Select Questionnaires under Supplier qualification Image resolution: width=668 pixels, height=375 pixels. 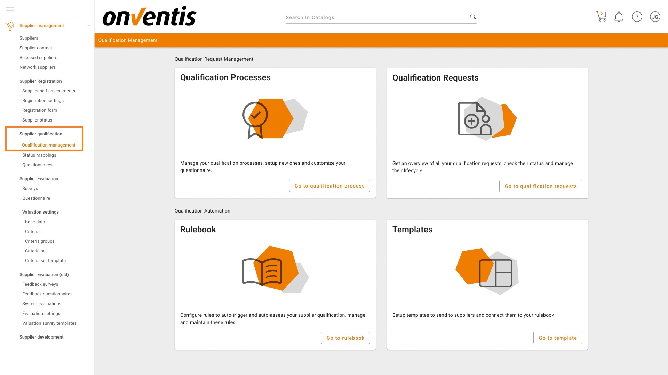coord(37,165)
